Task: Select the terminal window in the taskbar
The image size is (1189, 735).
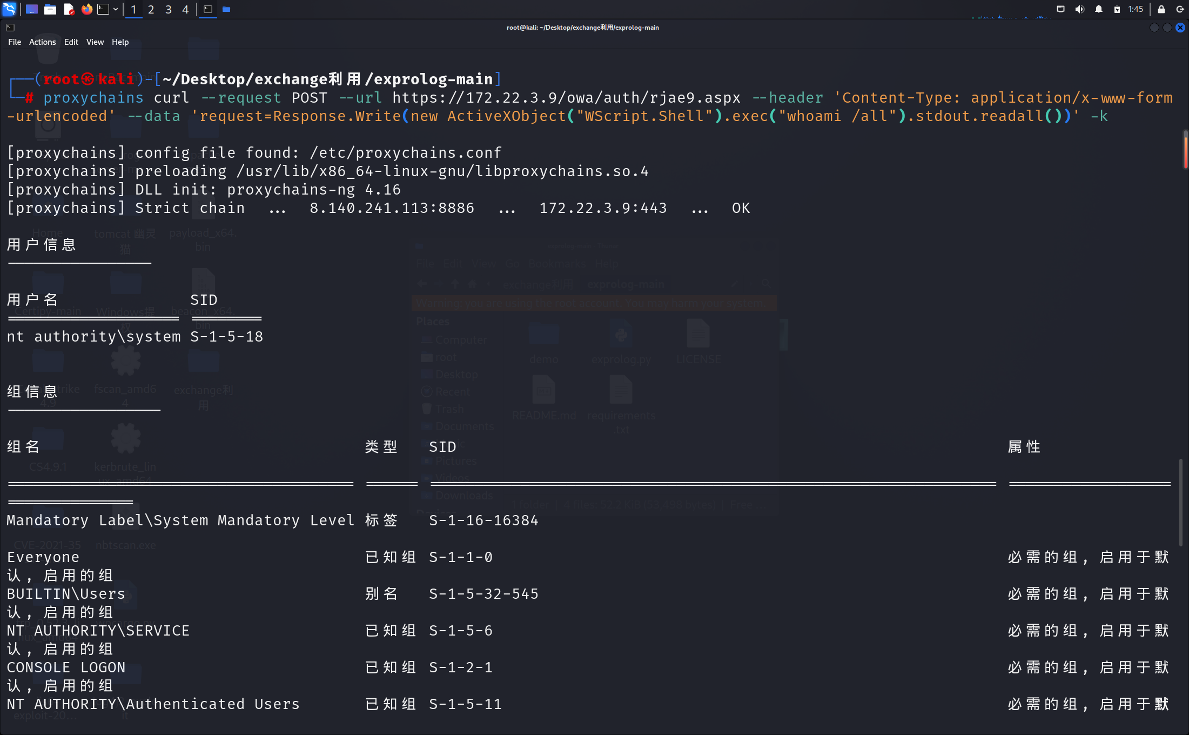Action: point(208,9)
